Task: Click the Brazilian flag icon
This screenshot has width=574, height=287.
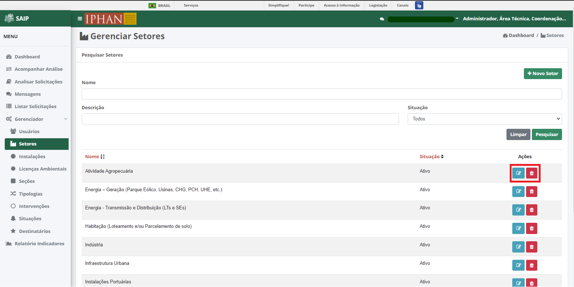Action: click(x=152, y=5)
